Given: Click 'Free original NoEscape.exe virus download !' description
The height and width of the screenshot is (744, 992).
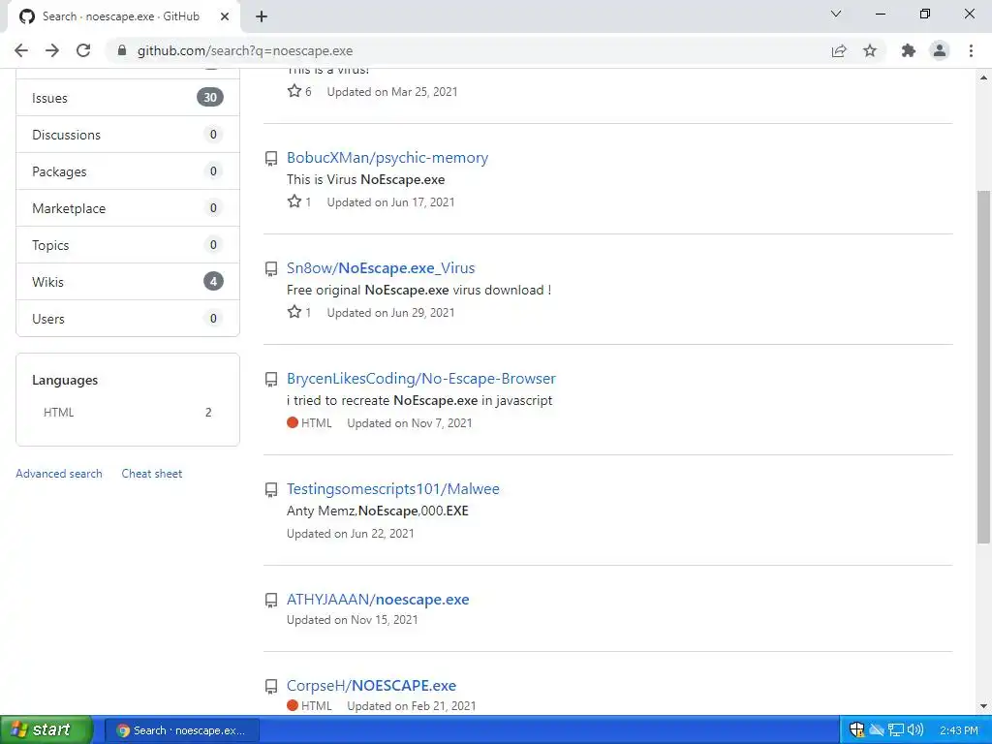Looking at the screenshot, I should (x=418, y=290).
